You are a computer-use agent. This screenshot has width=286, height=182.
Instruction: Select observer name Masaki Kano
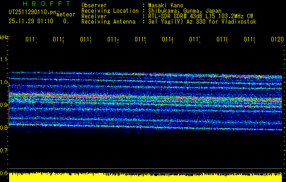(164, 5)
